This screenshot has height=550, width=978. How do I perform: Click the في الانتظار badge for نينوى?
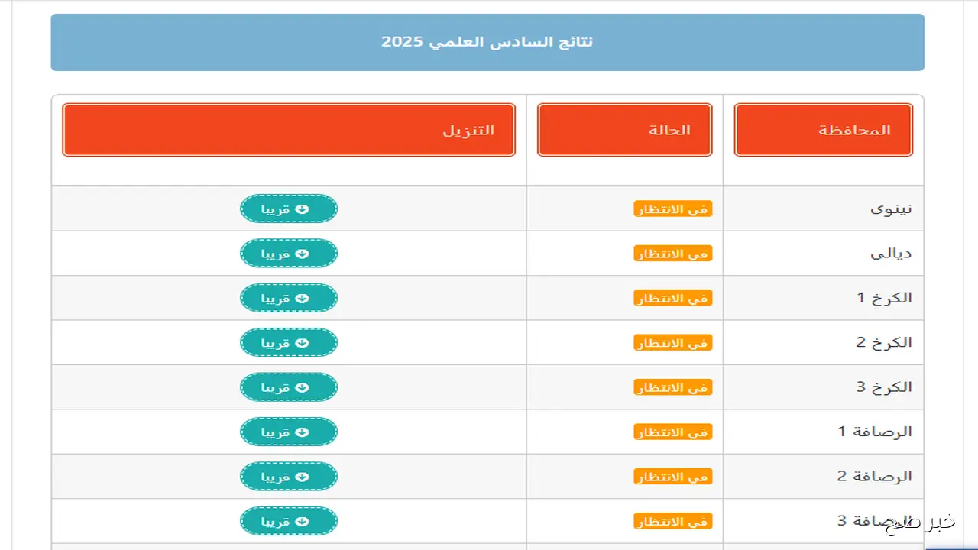tap(673, 209)
